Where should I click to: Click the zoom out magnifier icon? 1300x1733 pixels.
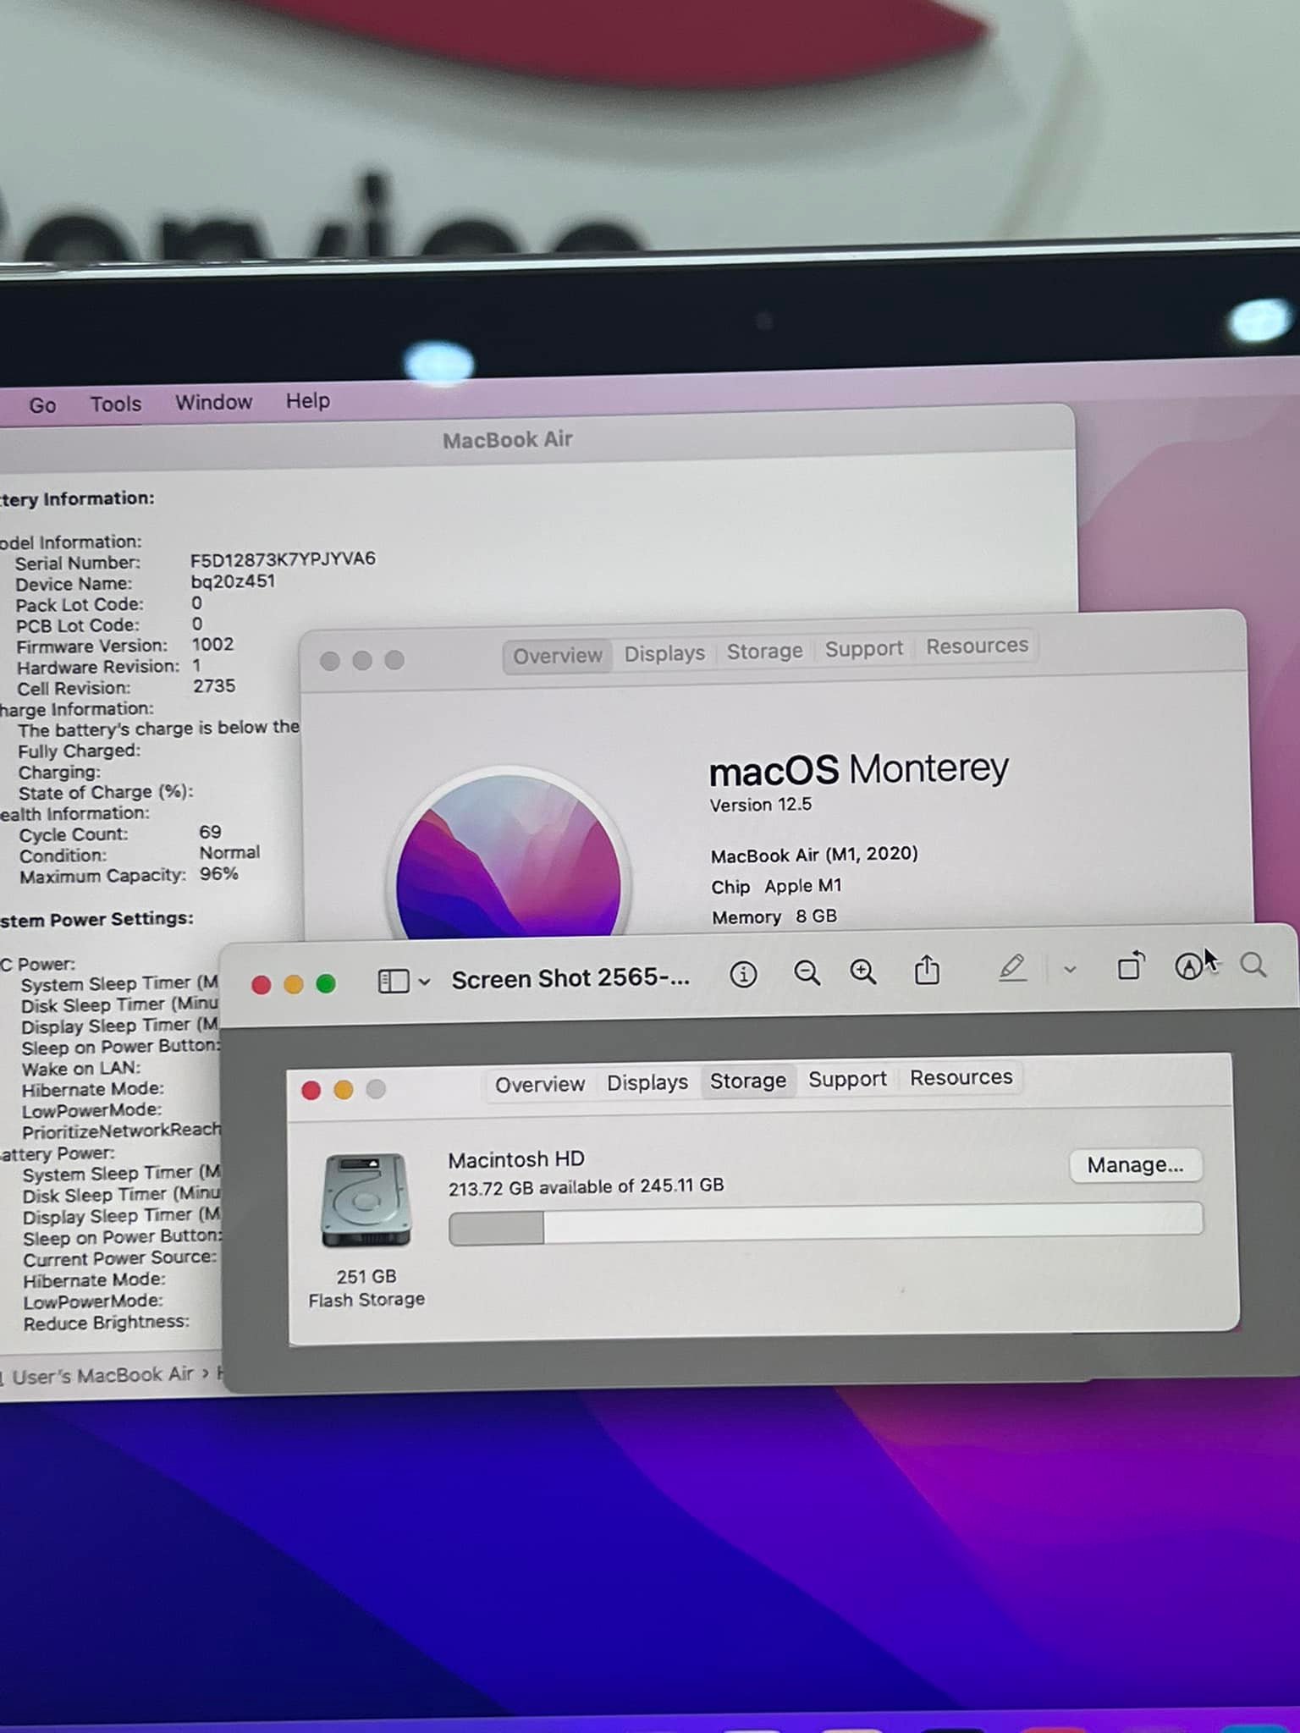click(x=807, y=973)
